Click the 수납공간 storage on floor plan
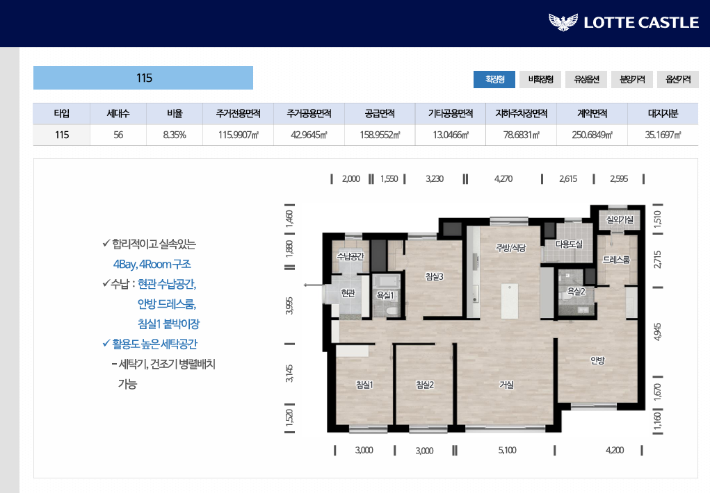Screen dimensions: 710x493 pos(350,256)
